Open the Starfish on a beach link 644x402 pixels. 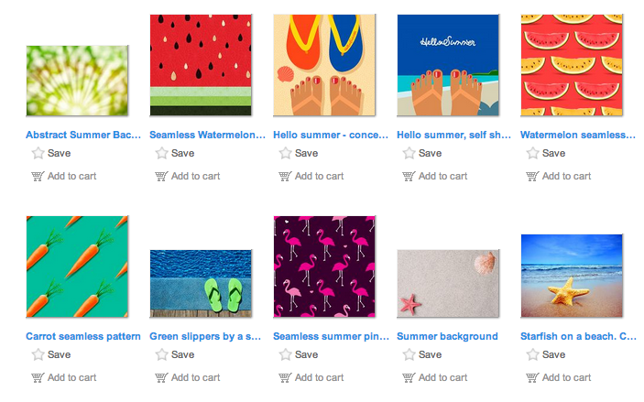tap(578, 336)
